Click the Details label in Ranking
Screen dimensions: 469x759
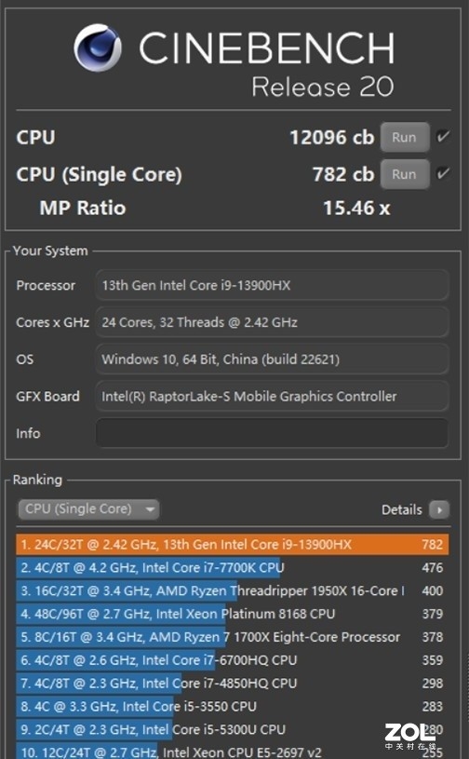pos(401,509)
